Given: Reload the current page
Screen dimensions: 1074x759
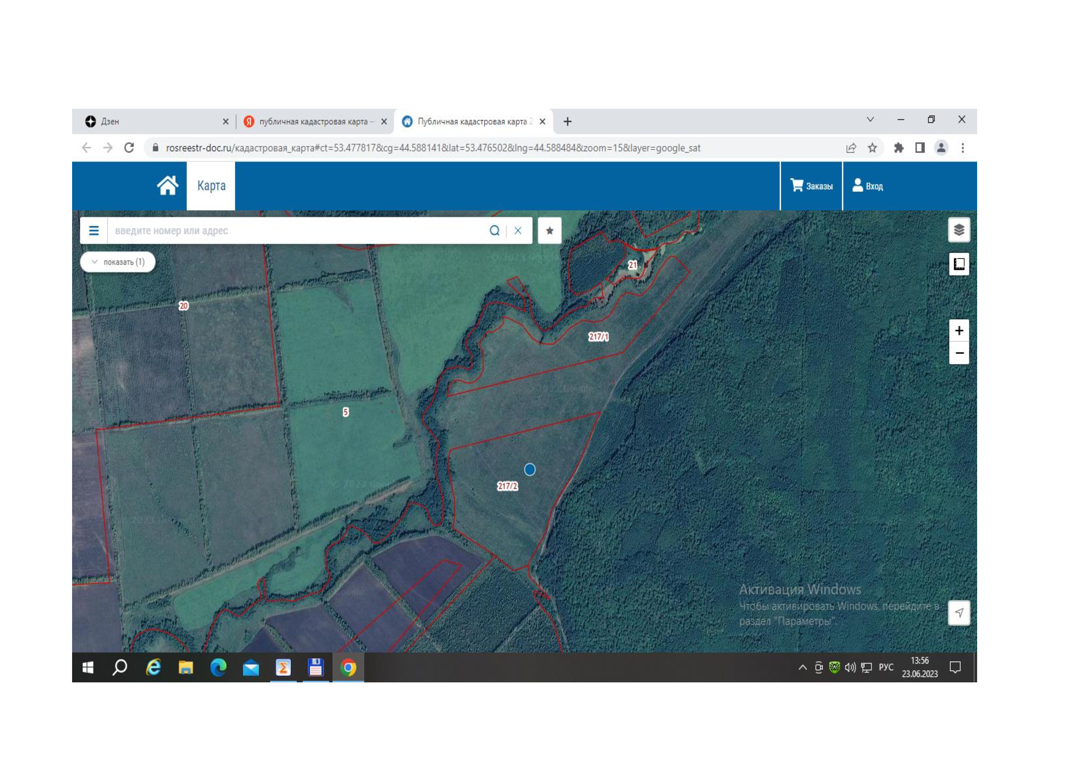Looking at the screenshot, I should tap(129, 148).
